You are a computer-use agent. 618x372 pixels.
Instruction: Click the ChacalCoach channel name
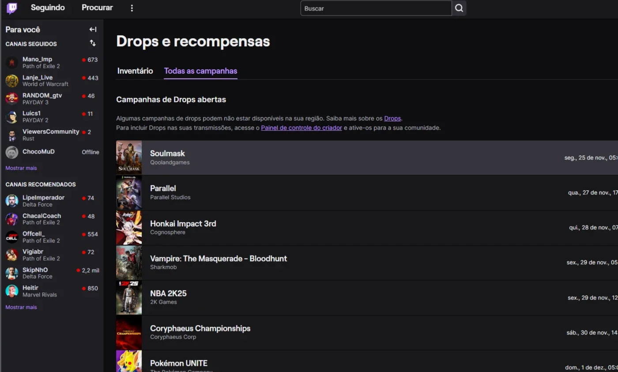coord(41,215)
